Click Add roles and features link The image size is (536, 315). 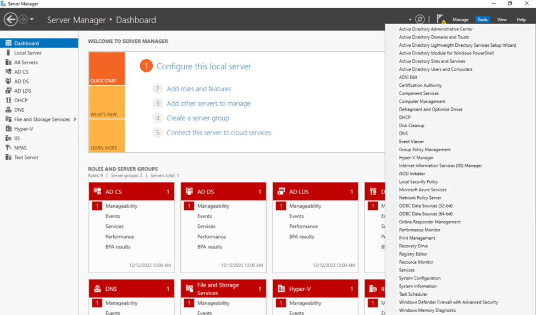(x=198, y=89)
